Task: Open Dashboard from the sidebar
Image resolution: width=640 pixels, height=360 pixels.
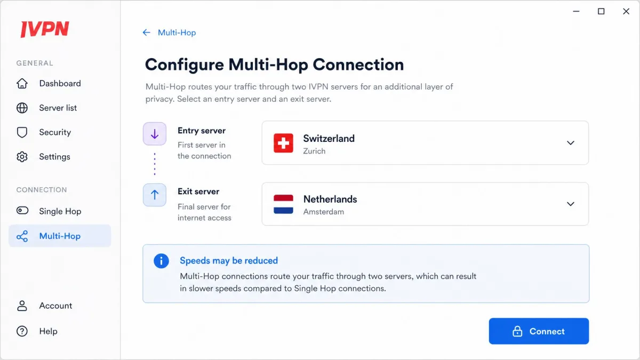Action: click(x=60, y=83)
